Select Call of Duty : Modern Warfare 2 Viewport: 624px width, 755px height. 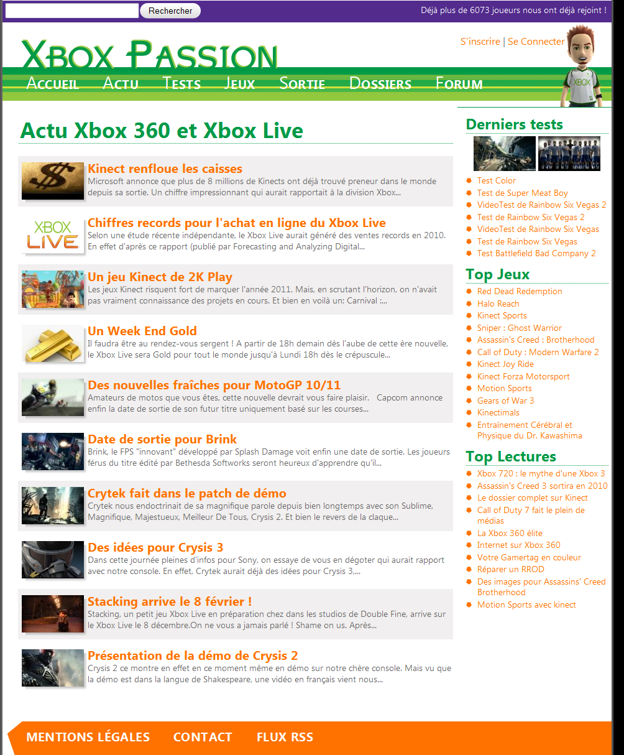538,352
